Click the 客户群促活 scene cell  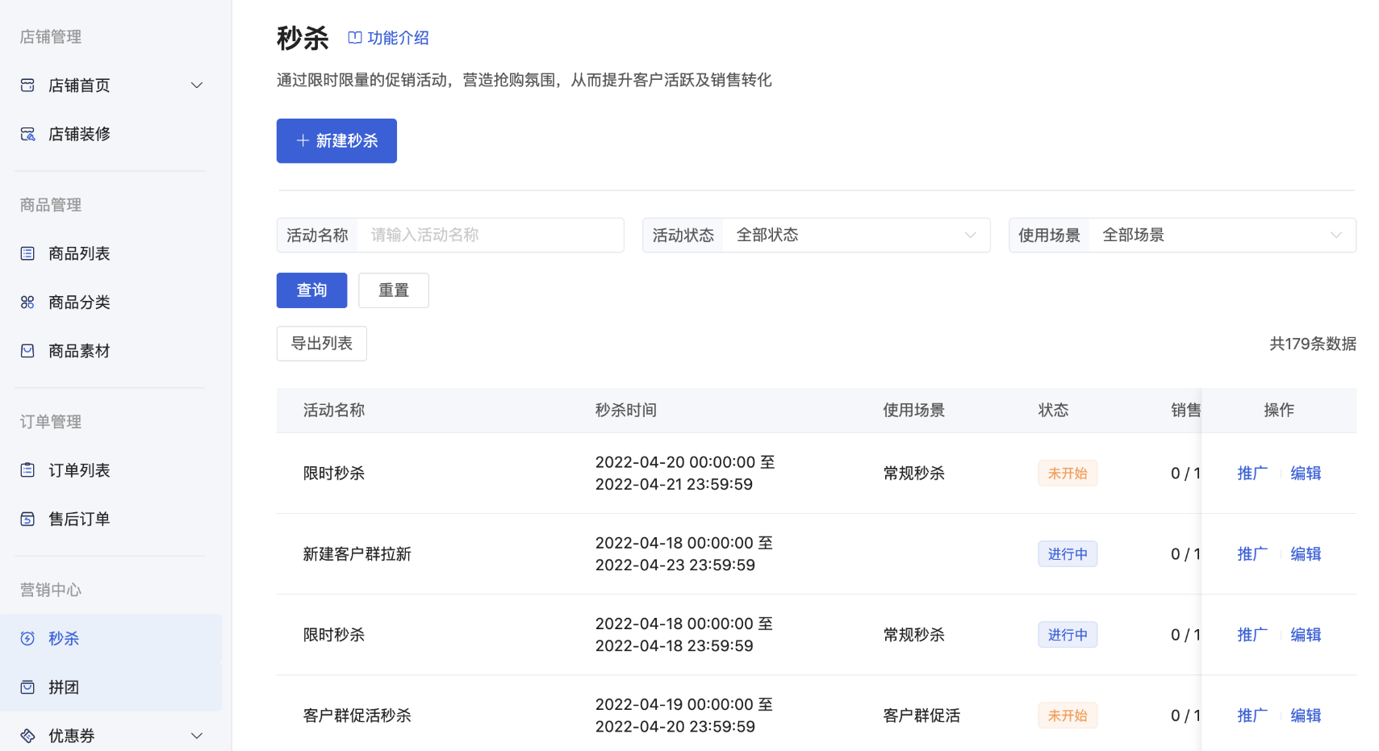pyautogui.click(x=921, y=716)
